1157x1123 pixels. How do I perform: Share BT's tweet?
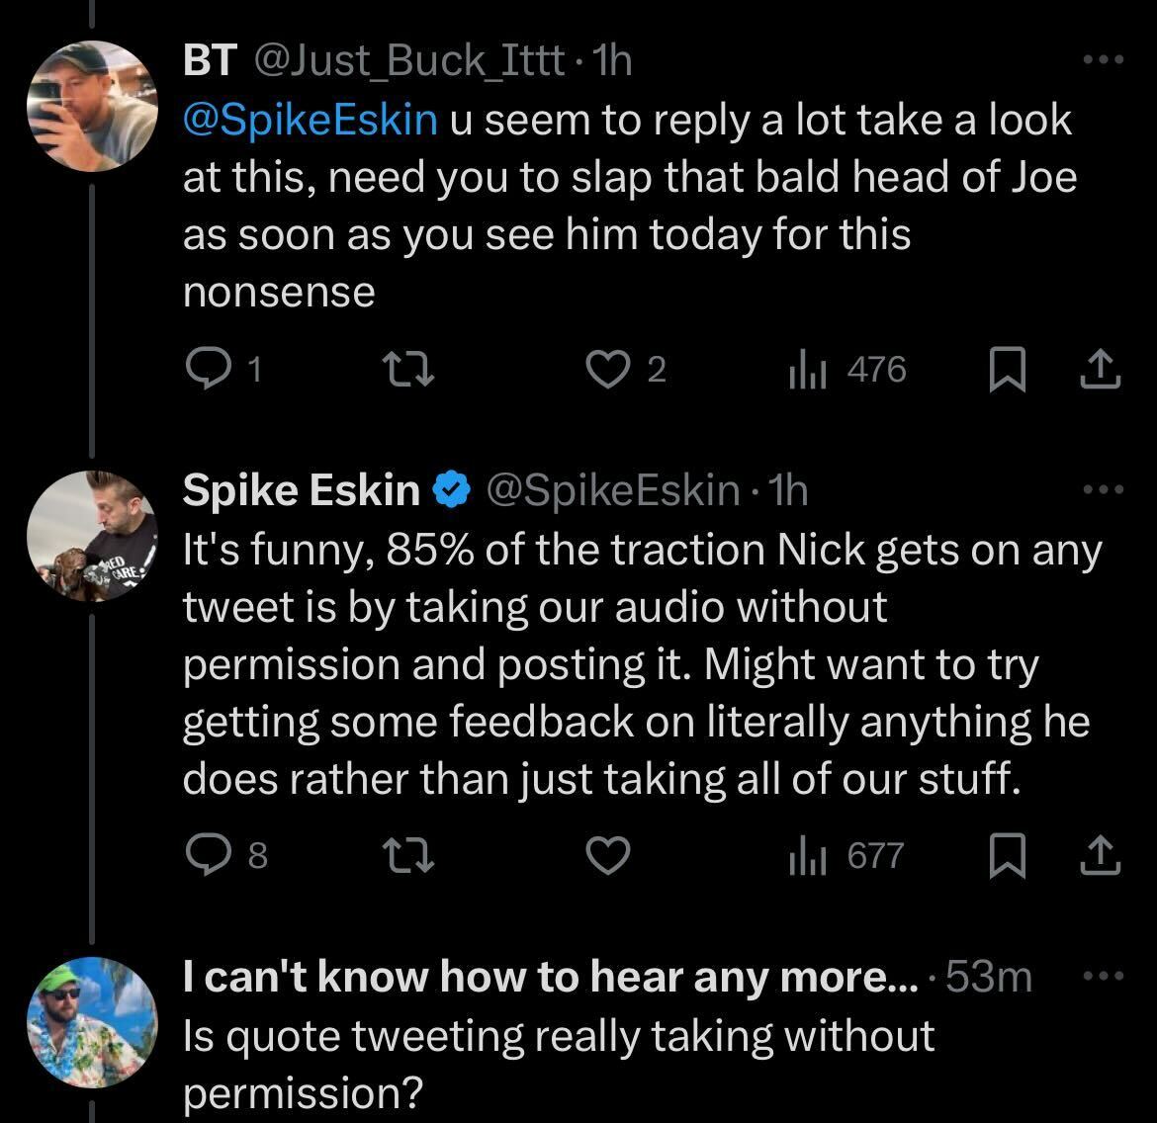1100,371
